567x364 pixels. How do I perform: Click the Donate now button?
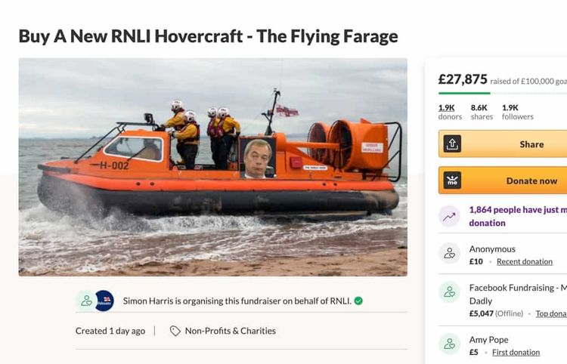tap(503, 180)
